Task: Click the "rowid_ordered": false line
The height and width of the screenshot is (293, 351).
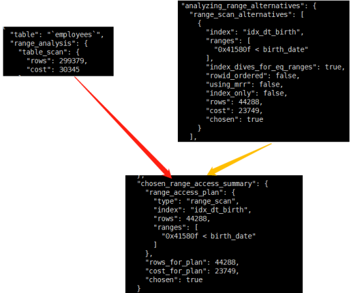Action: coord(253,76)
